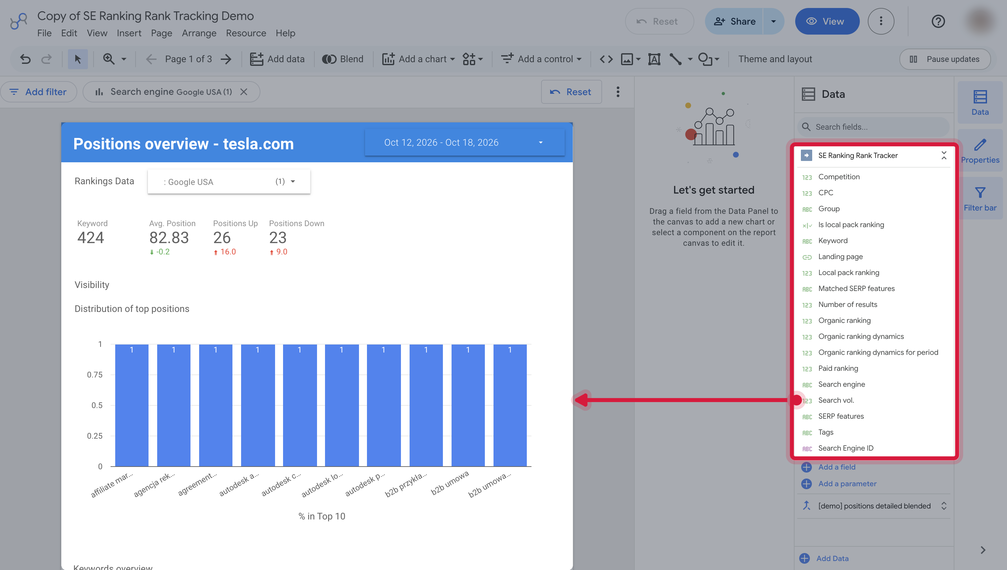Switch to the Properties side tab

980,151
